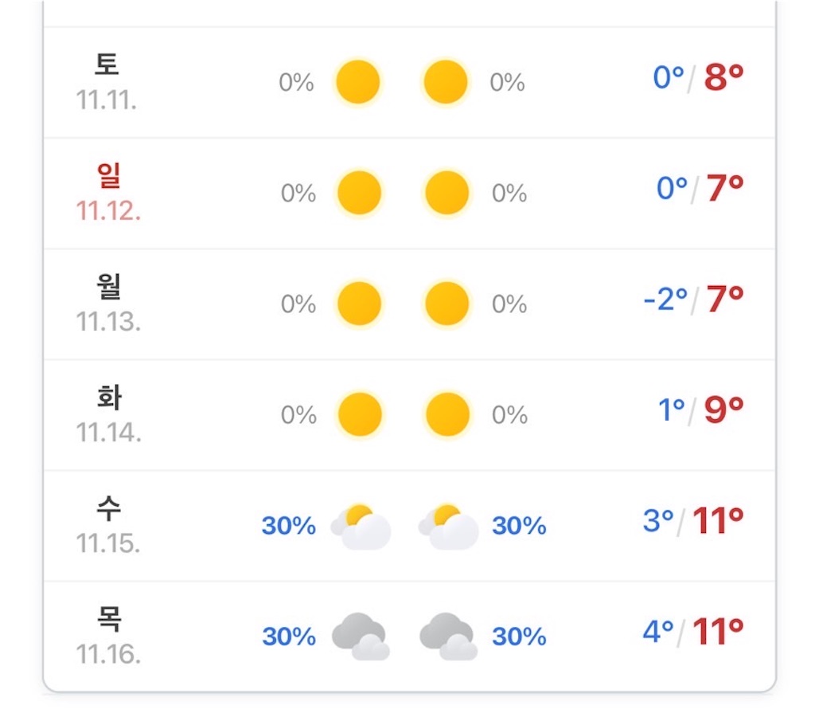This screenshot has height=717, width=815.
Task: Click the sun icon for Saturday 11.11 morning
Action: click(x=359, y=81)
